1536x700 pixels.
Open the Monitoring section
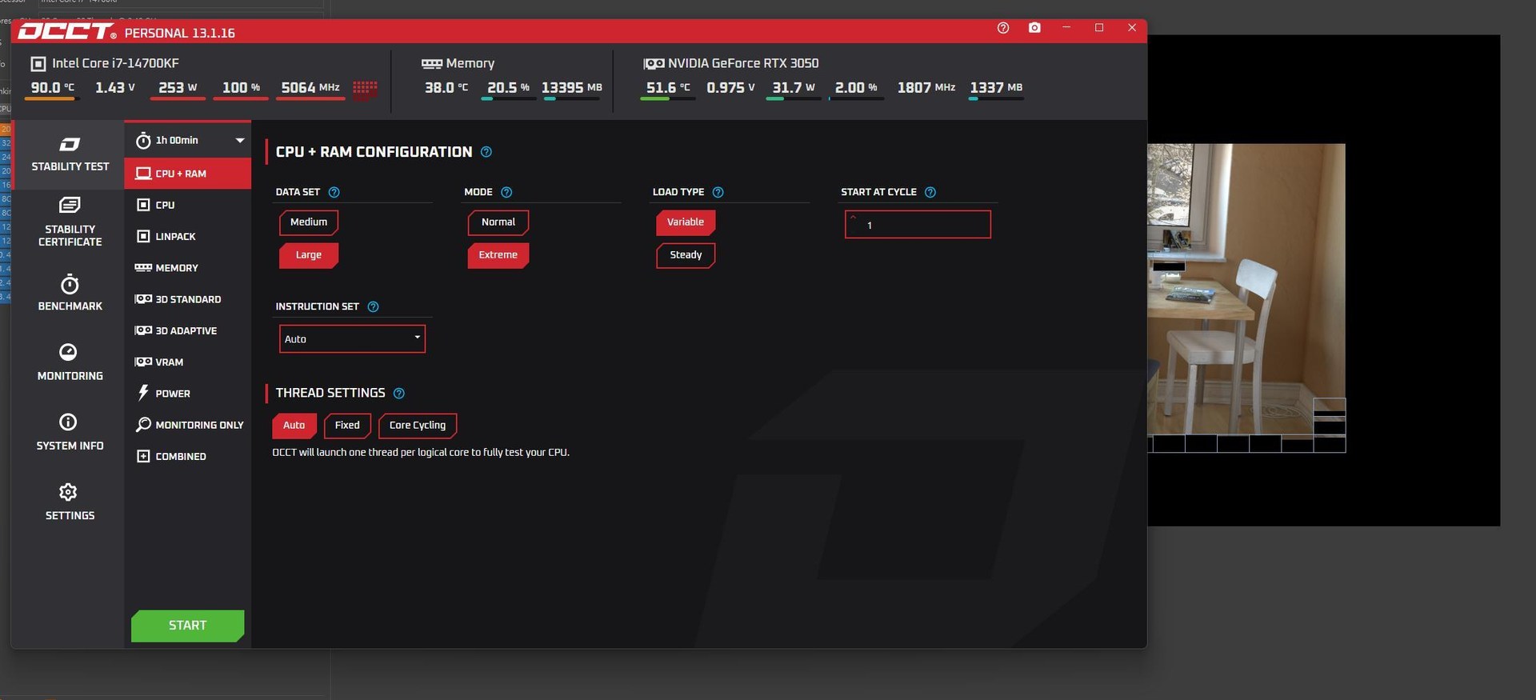(x=70, y=362)
